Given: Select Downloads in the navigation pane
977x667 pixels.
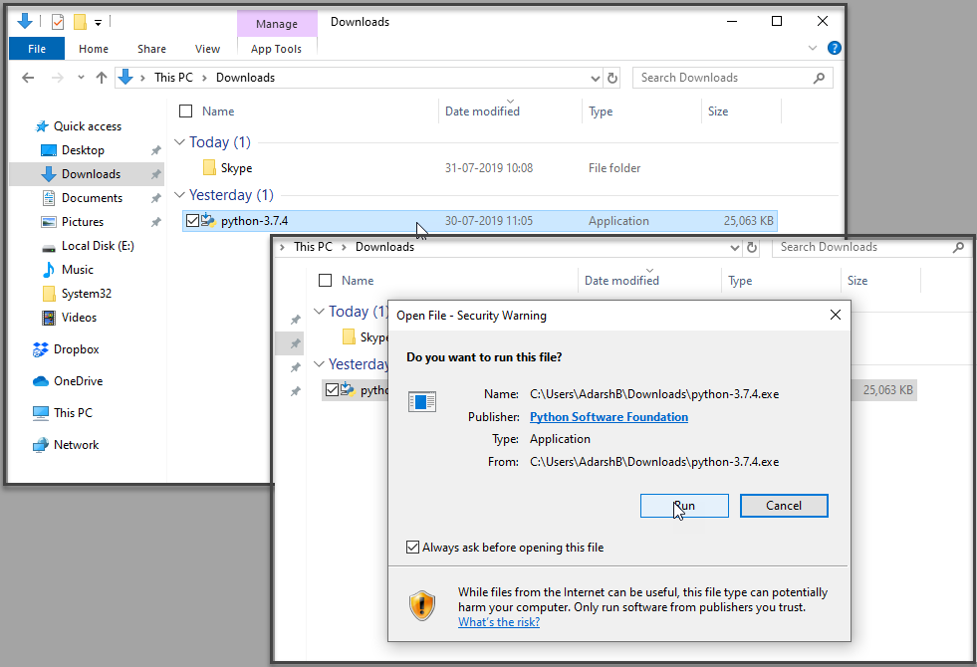Looking at the screenshot, I should click(91, 174).
